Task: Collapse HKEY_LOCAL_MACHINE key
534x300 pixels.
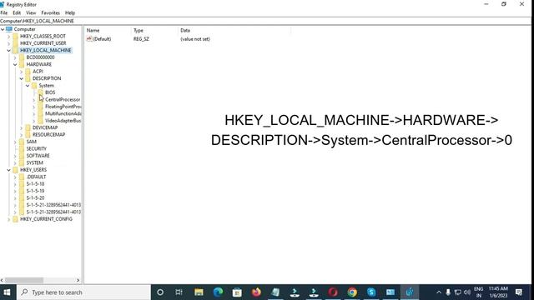Action: tap(9, 50)
